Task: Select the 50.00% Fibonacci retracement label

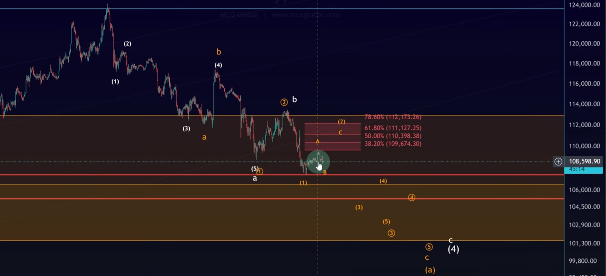Action: click(x=392, y=136)
